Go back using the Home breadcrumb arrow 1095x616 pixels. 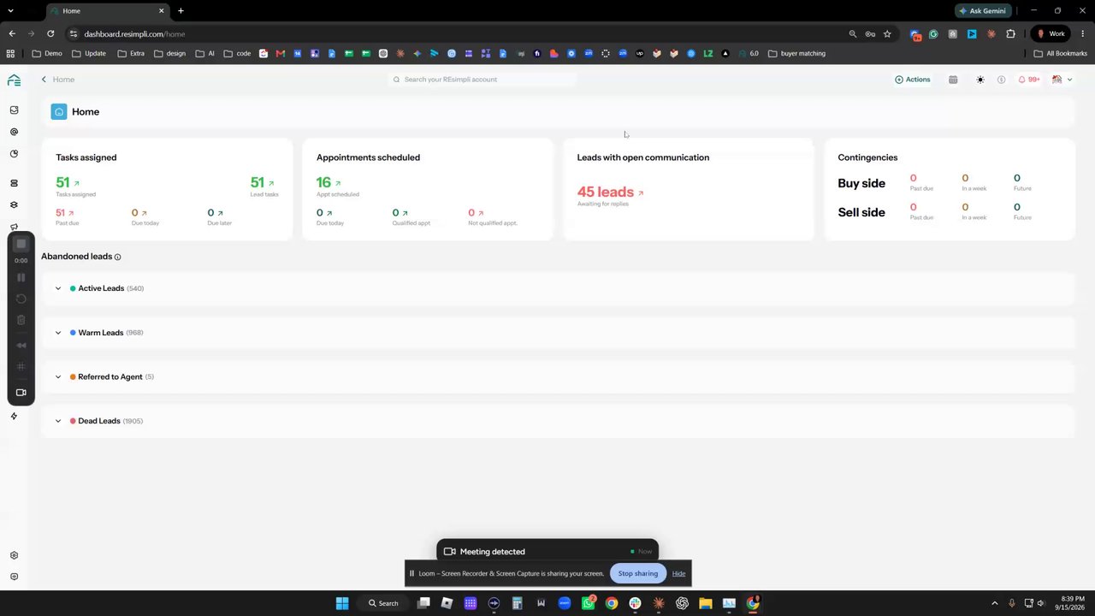tap(44, 80)
